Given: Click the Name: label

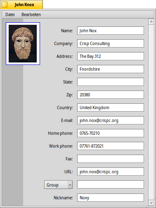Looking at the screenshot, I should click(x=67, y=31).
